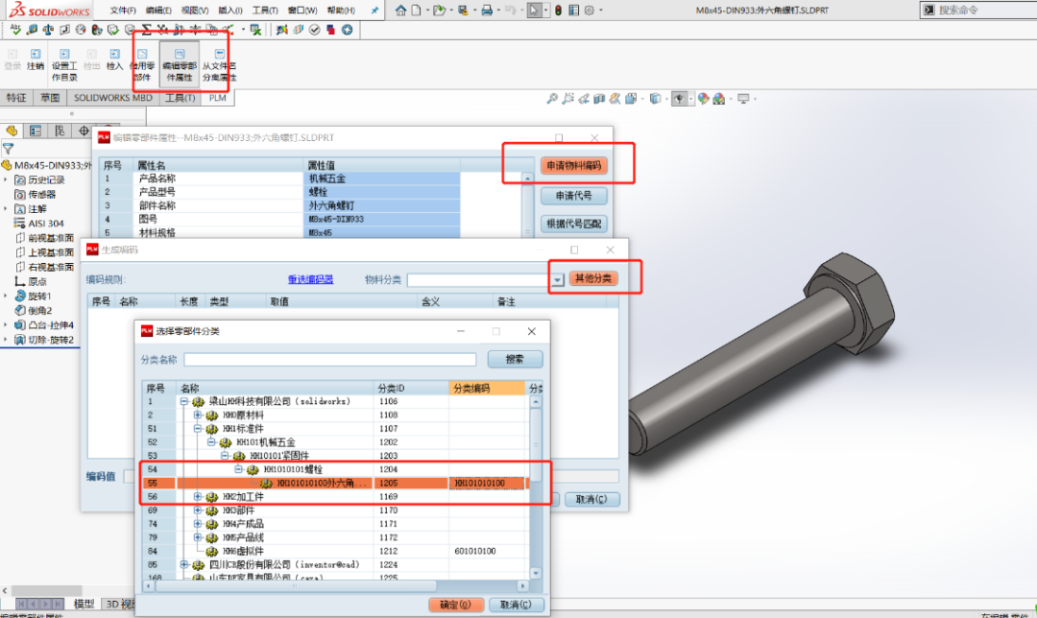Switch to the SOLIDWORKS MBD tab
The height and width of the screenshot is (618, 1037).
(113, 98)
